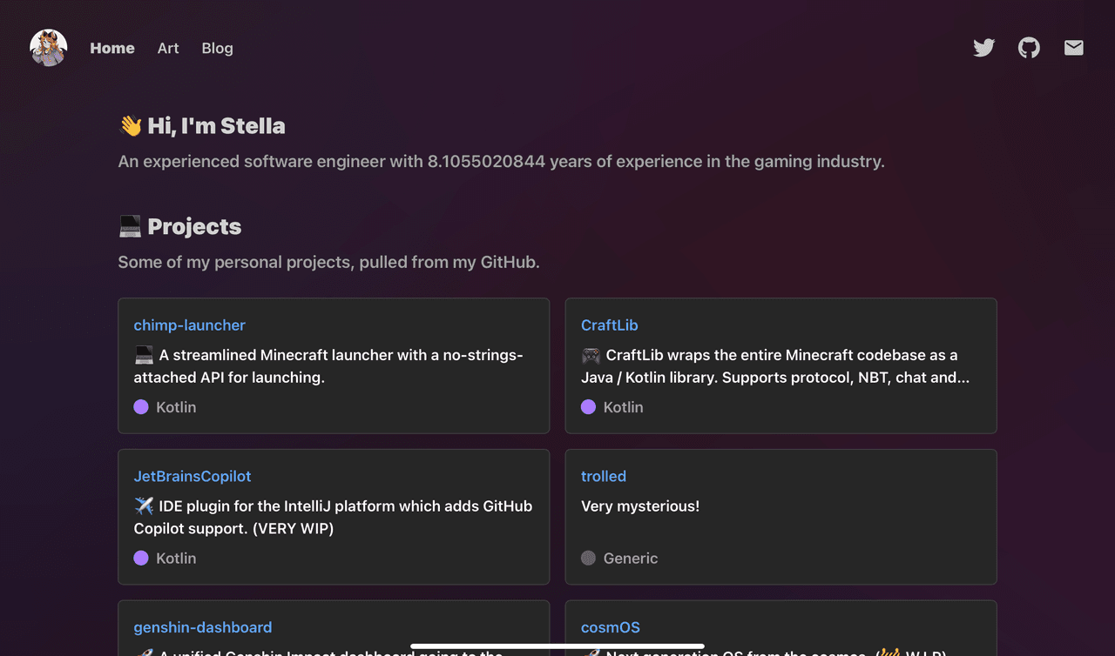Viewport: 1115px width, 656px height.
Task: Click the years of experience sentence
Action: pyautogui.click(x=502, y=162)
